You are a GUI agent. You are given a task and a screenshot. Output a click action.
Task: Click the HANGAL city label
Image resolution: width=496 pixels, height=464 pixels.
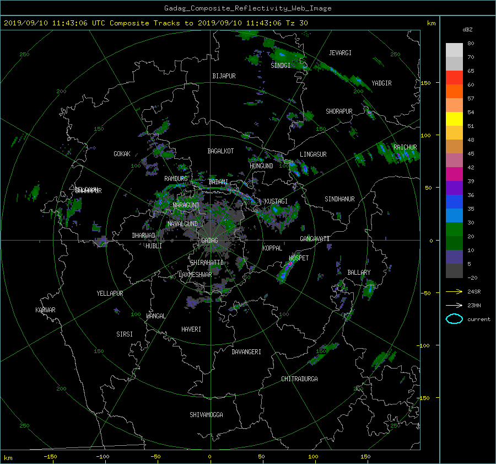click(155, 316)
